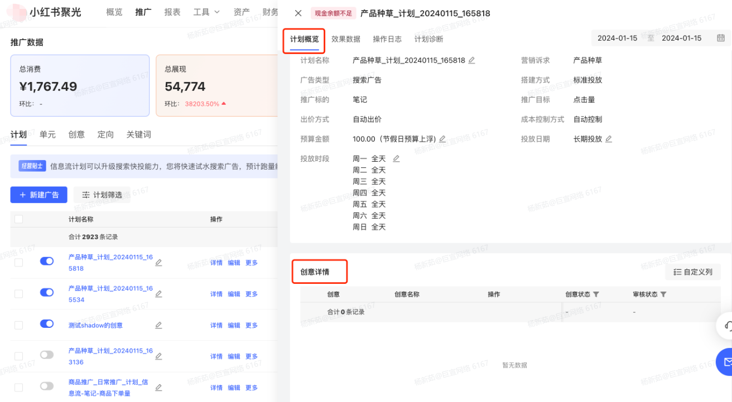
Task: Open 更多 menu for plan 20240115_163136
Action: click(x=252, y=356)
